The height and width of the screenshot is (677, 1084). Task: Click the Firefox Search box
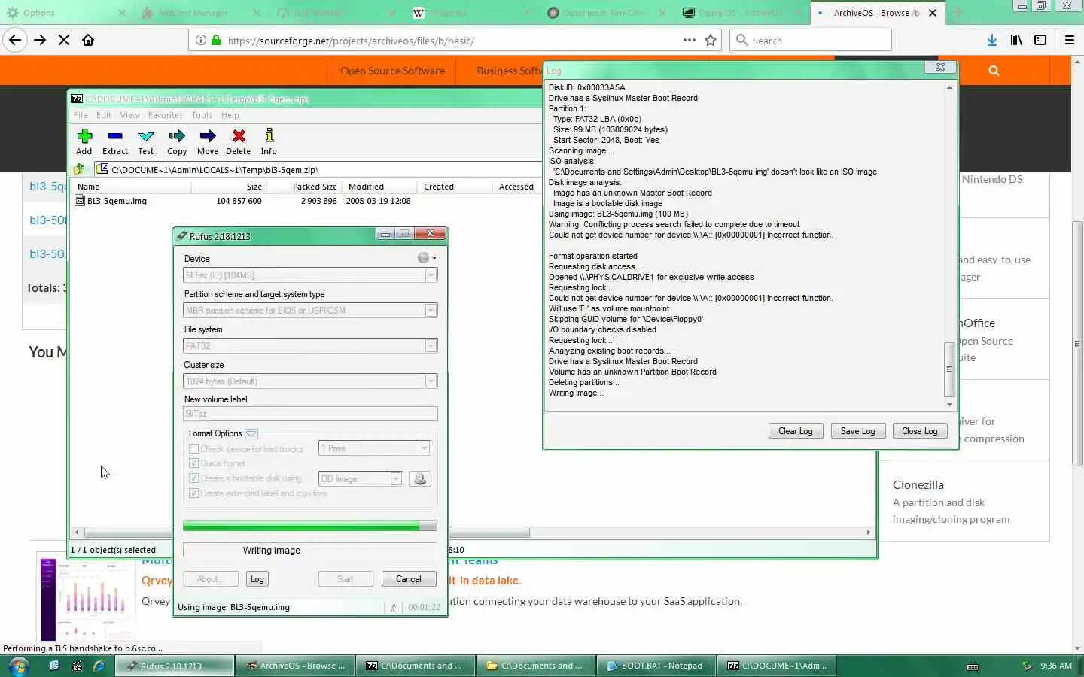coord(811,41)
